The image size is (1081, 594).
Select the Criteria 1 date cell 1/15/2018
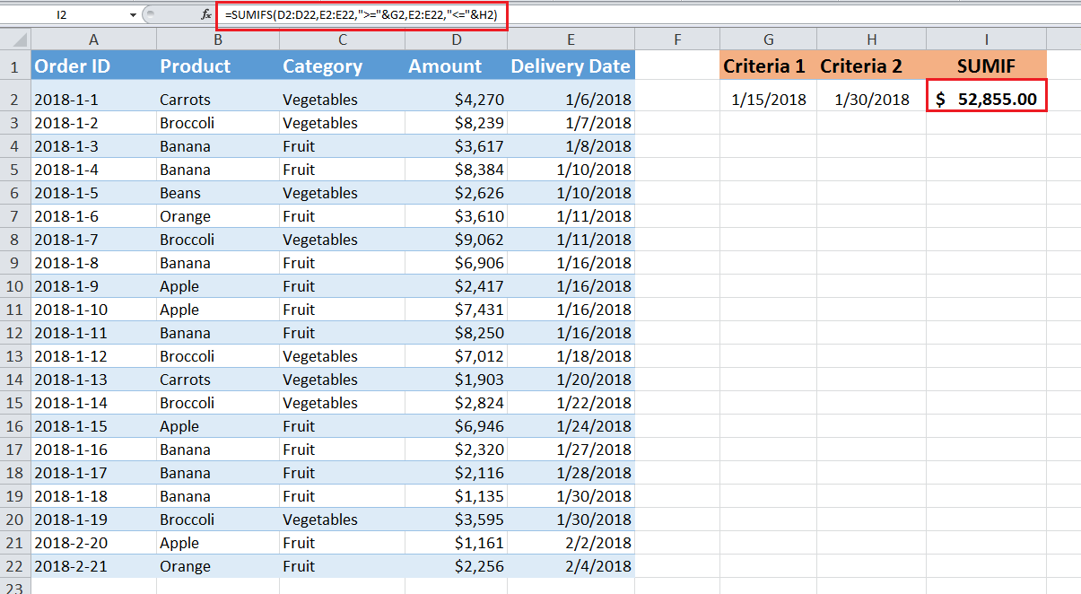coord(768,99)
